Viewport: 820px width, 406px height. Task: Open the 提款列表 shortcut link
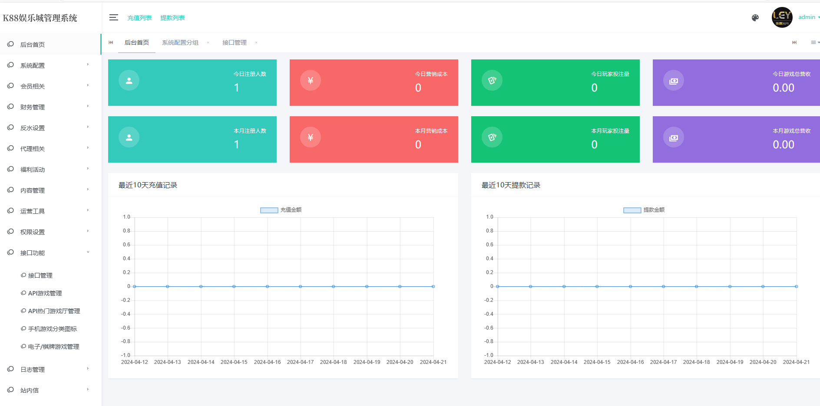(x=172, y=18)
